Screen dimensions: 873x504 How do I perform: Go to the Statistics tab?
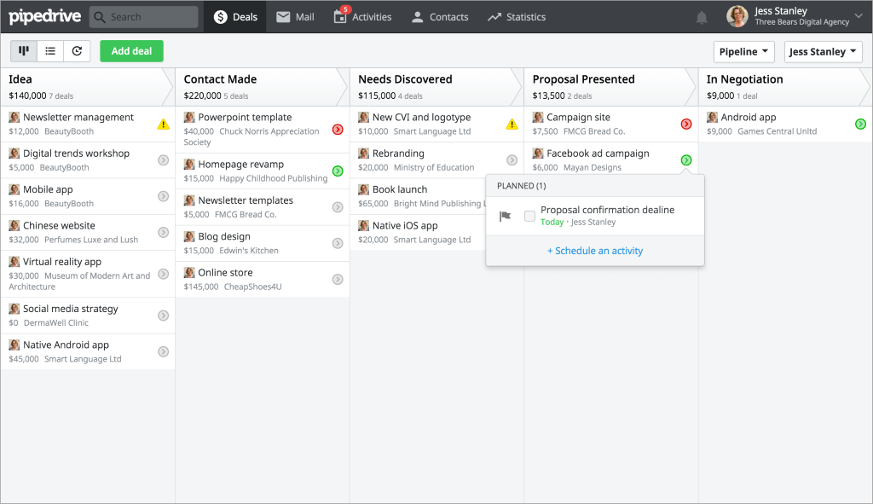517,17
